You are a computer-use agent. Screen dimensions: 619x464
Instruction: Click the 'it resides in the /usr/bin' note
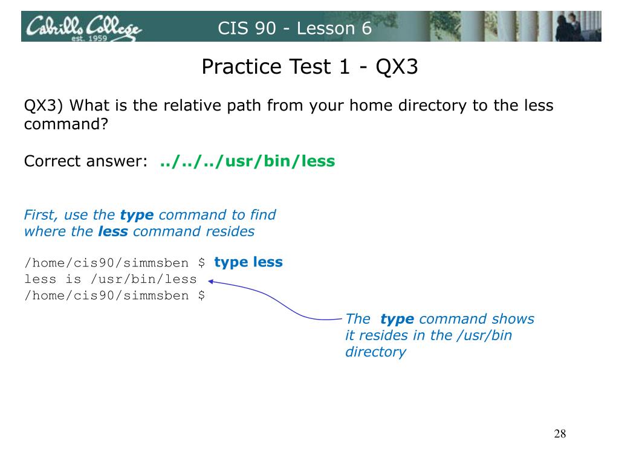(x=429, y=335)
